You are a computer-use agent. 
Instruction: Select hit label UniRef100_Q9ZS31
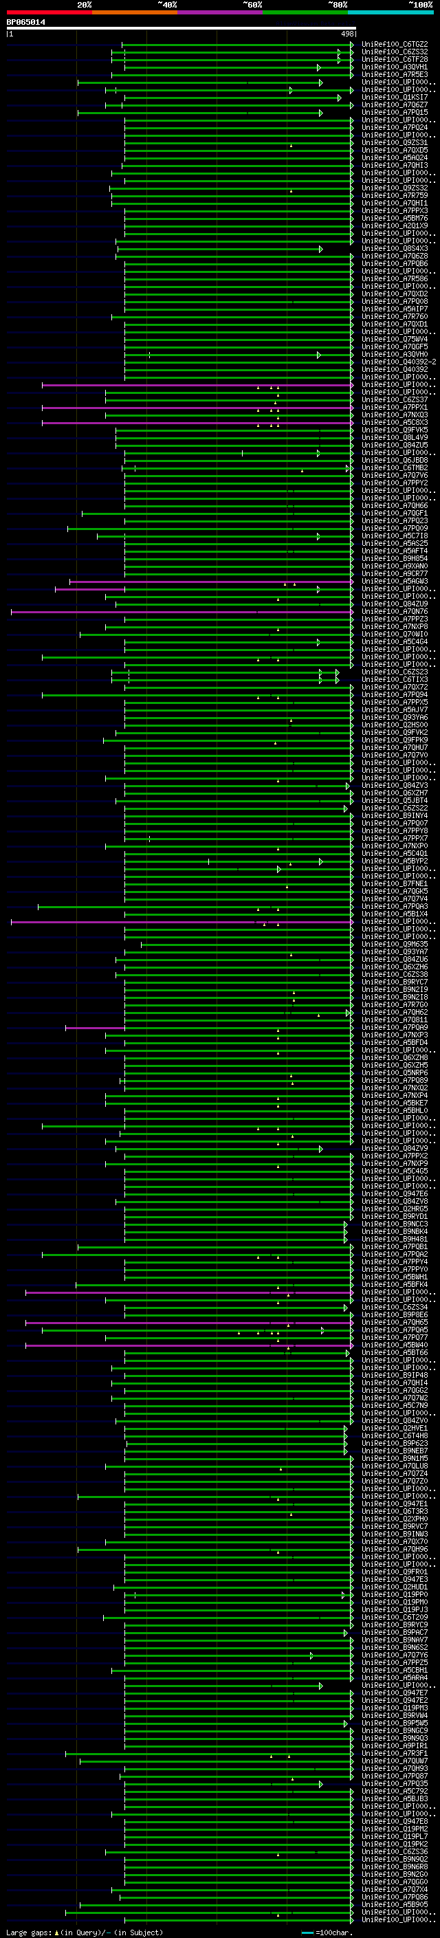395,143
